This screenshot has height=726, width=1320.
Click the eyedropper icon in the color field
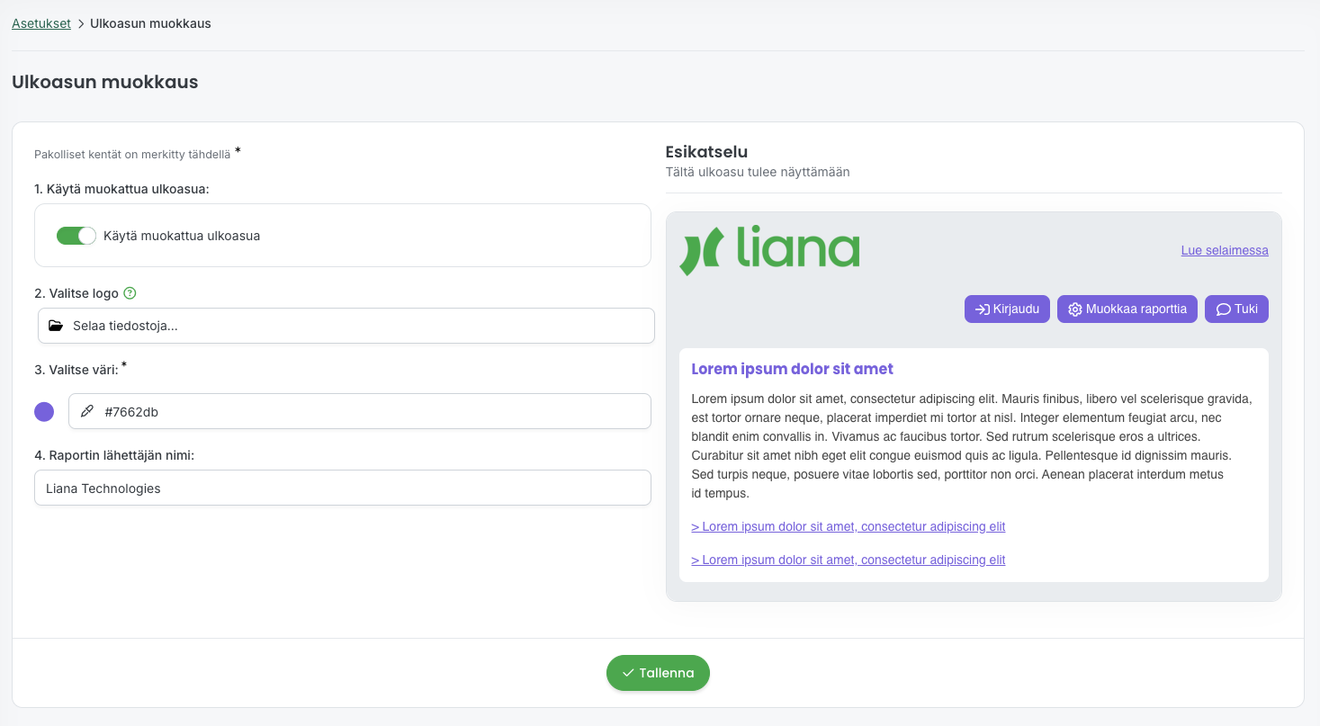coord(86,411)
